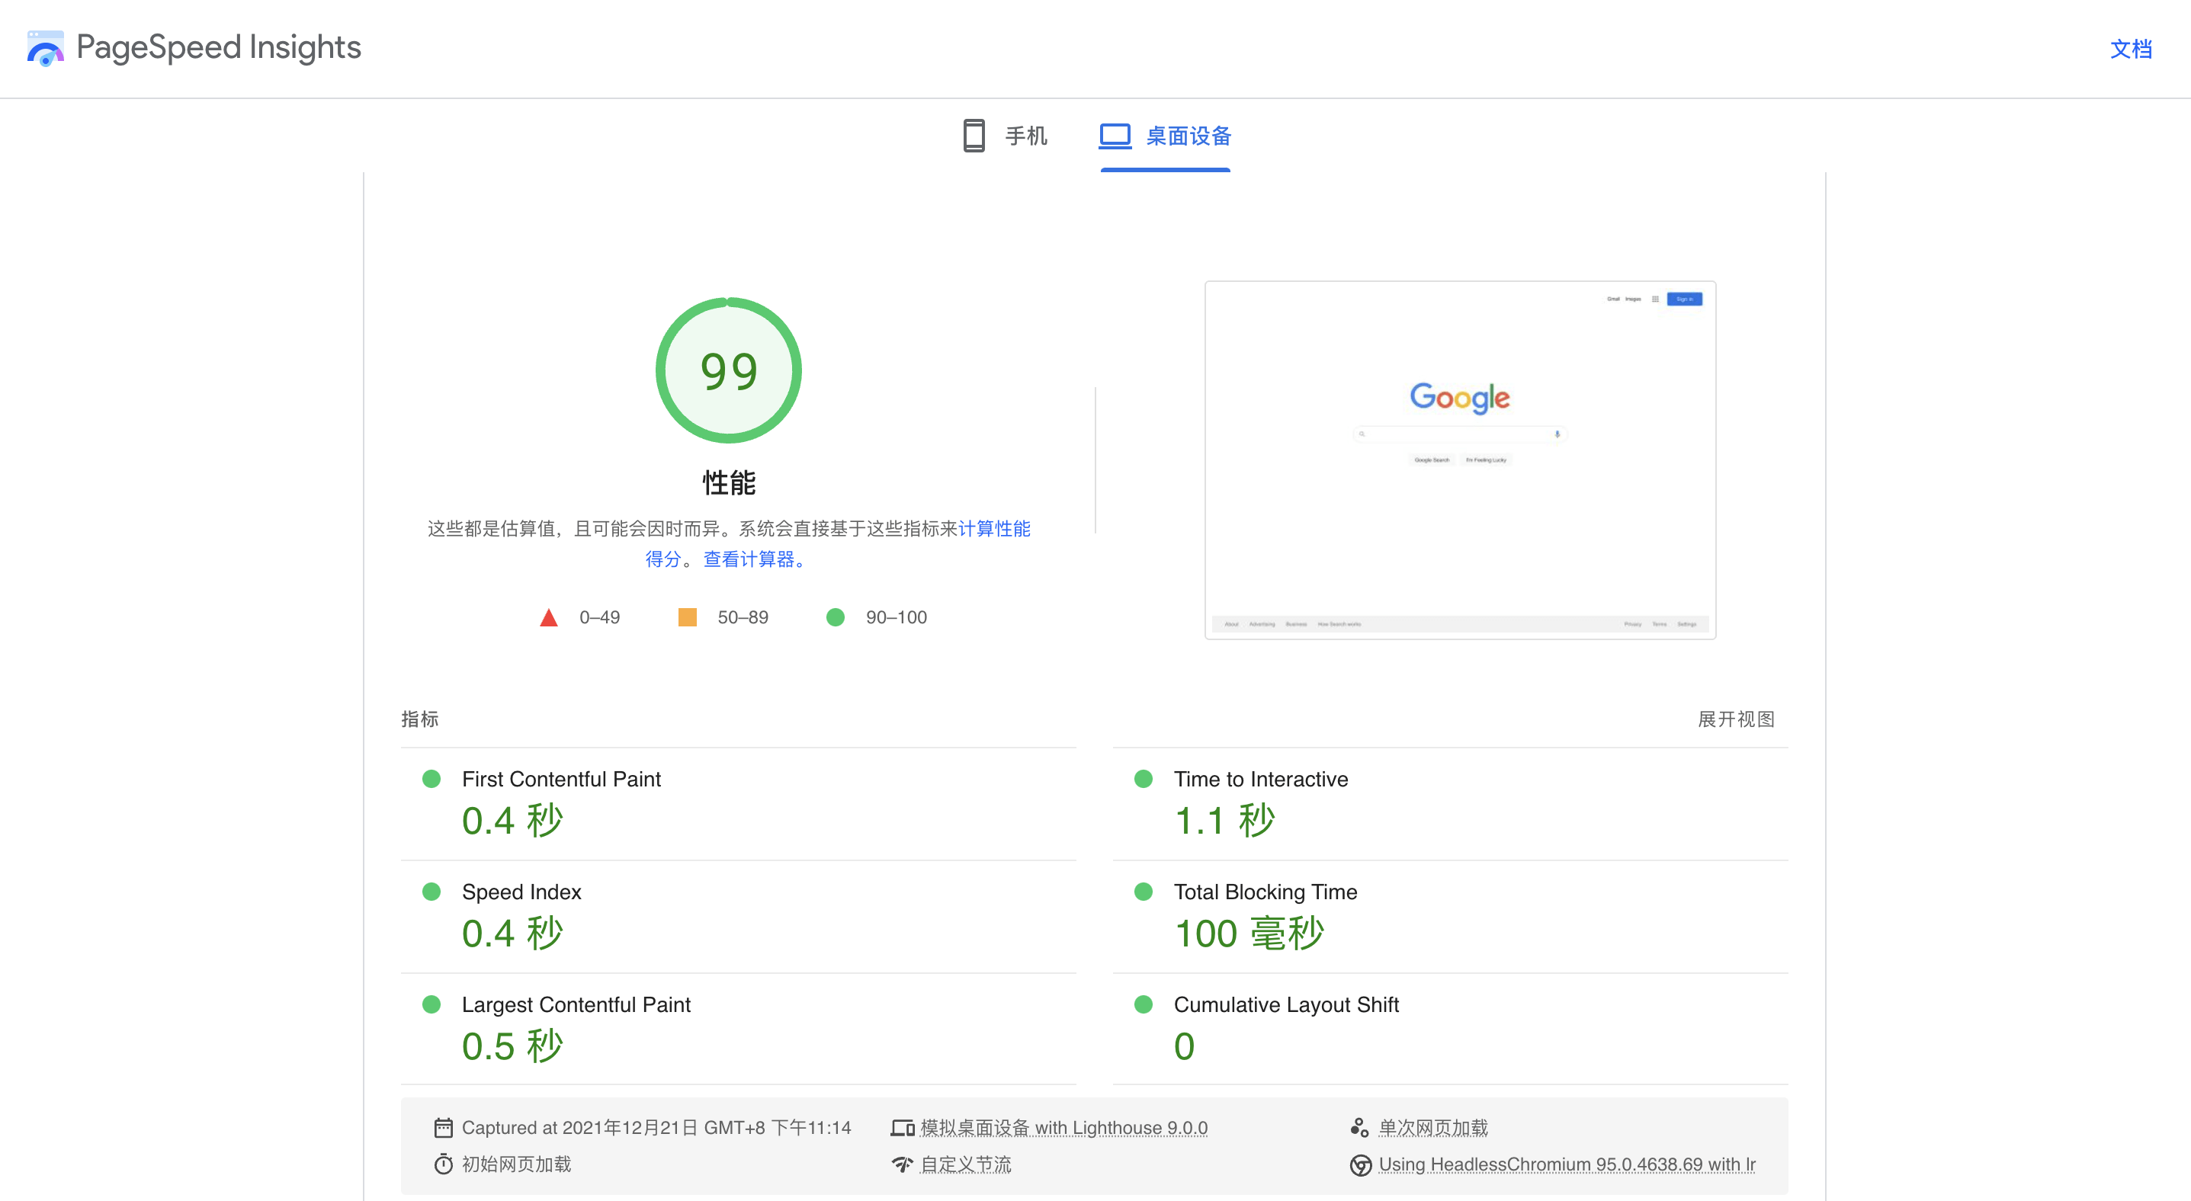Click the network throttling icon beside 自定义节流
This screenshot has width=2191, height=1201.
tap(903, 1164)
